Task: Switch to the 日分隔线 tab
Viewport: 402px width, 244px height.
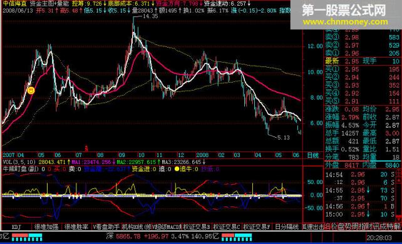Action: [287, 227]
